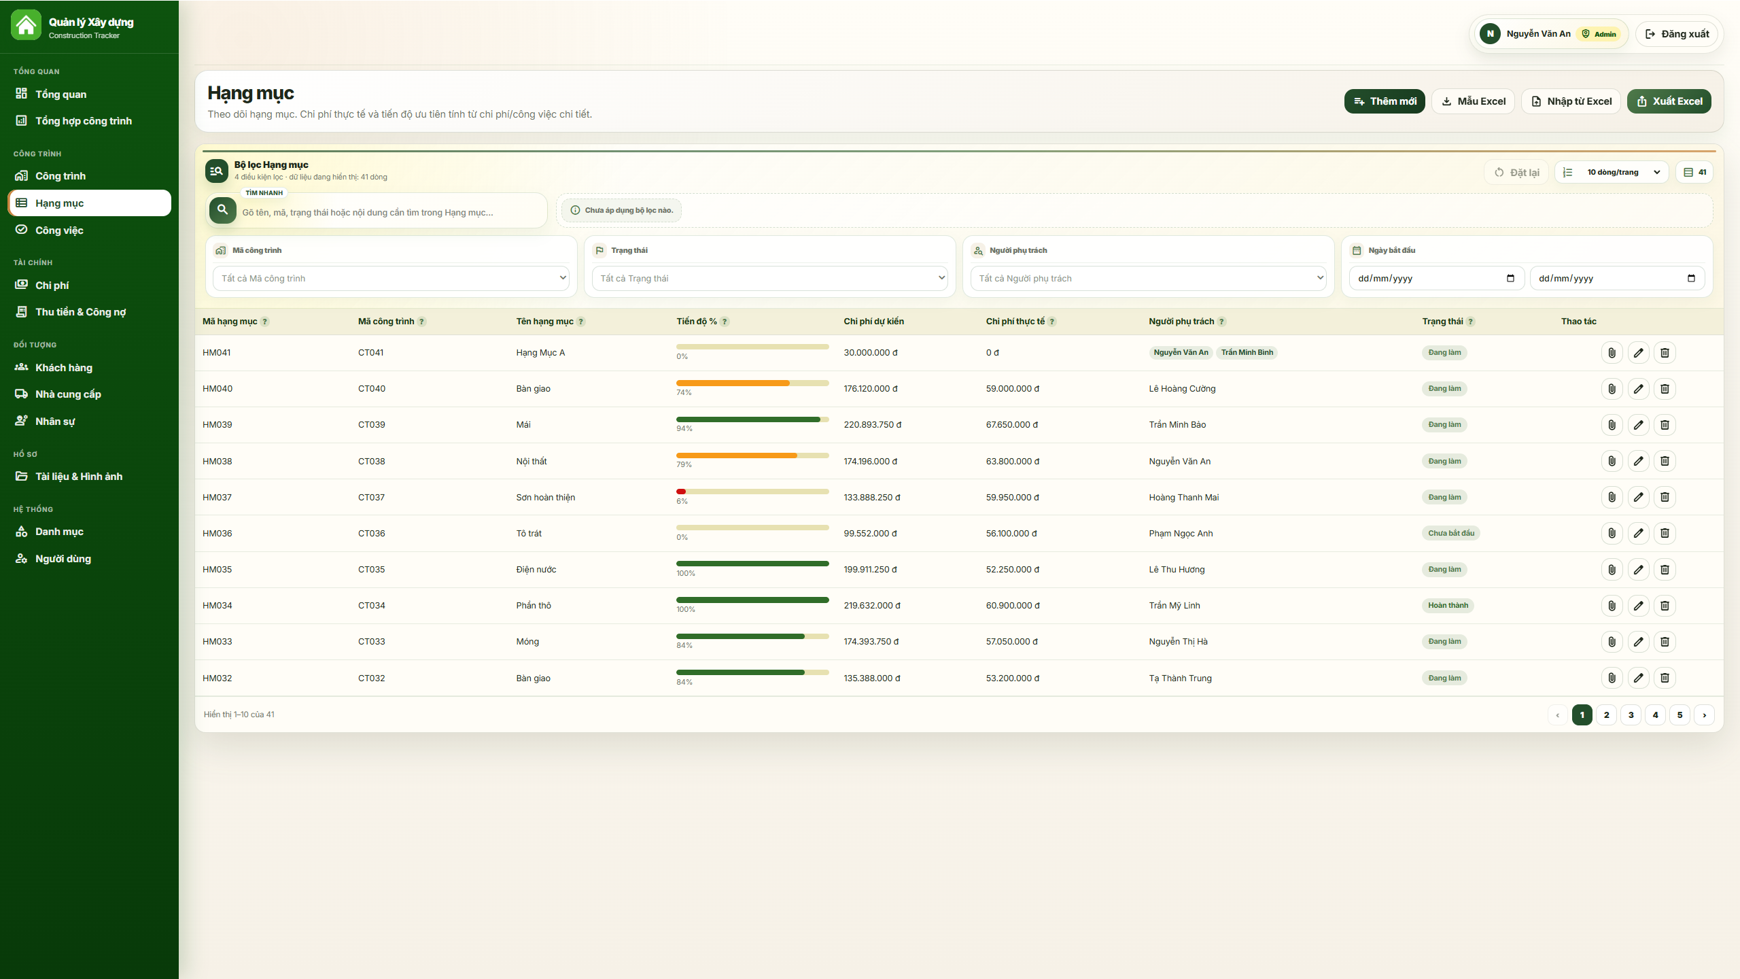Click the quick search magnifier icon

coord(222,210)
